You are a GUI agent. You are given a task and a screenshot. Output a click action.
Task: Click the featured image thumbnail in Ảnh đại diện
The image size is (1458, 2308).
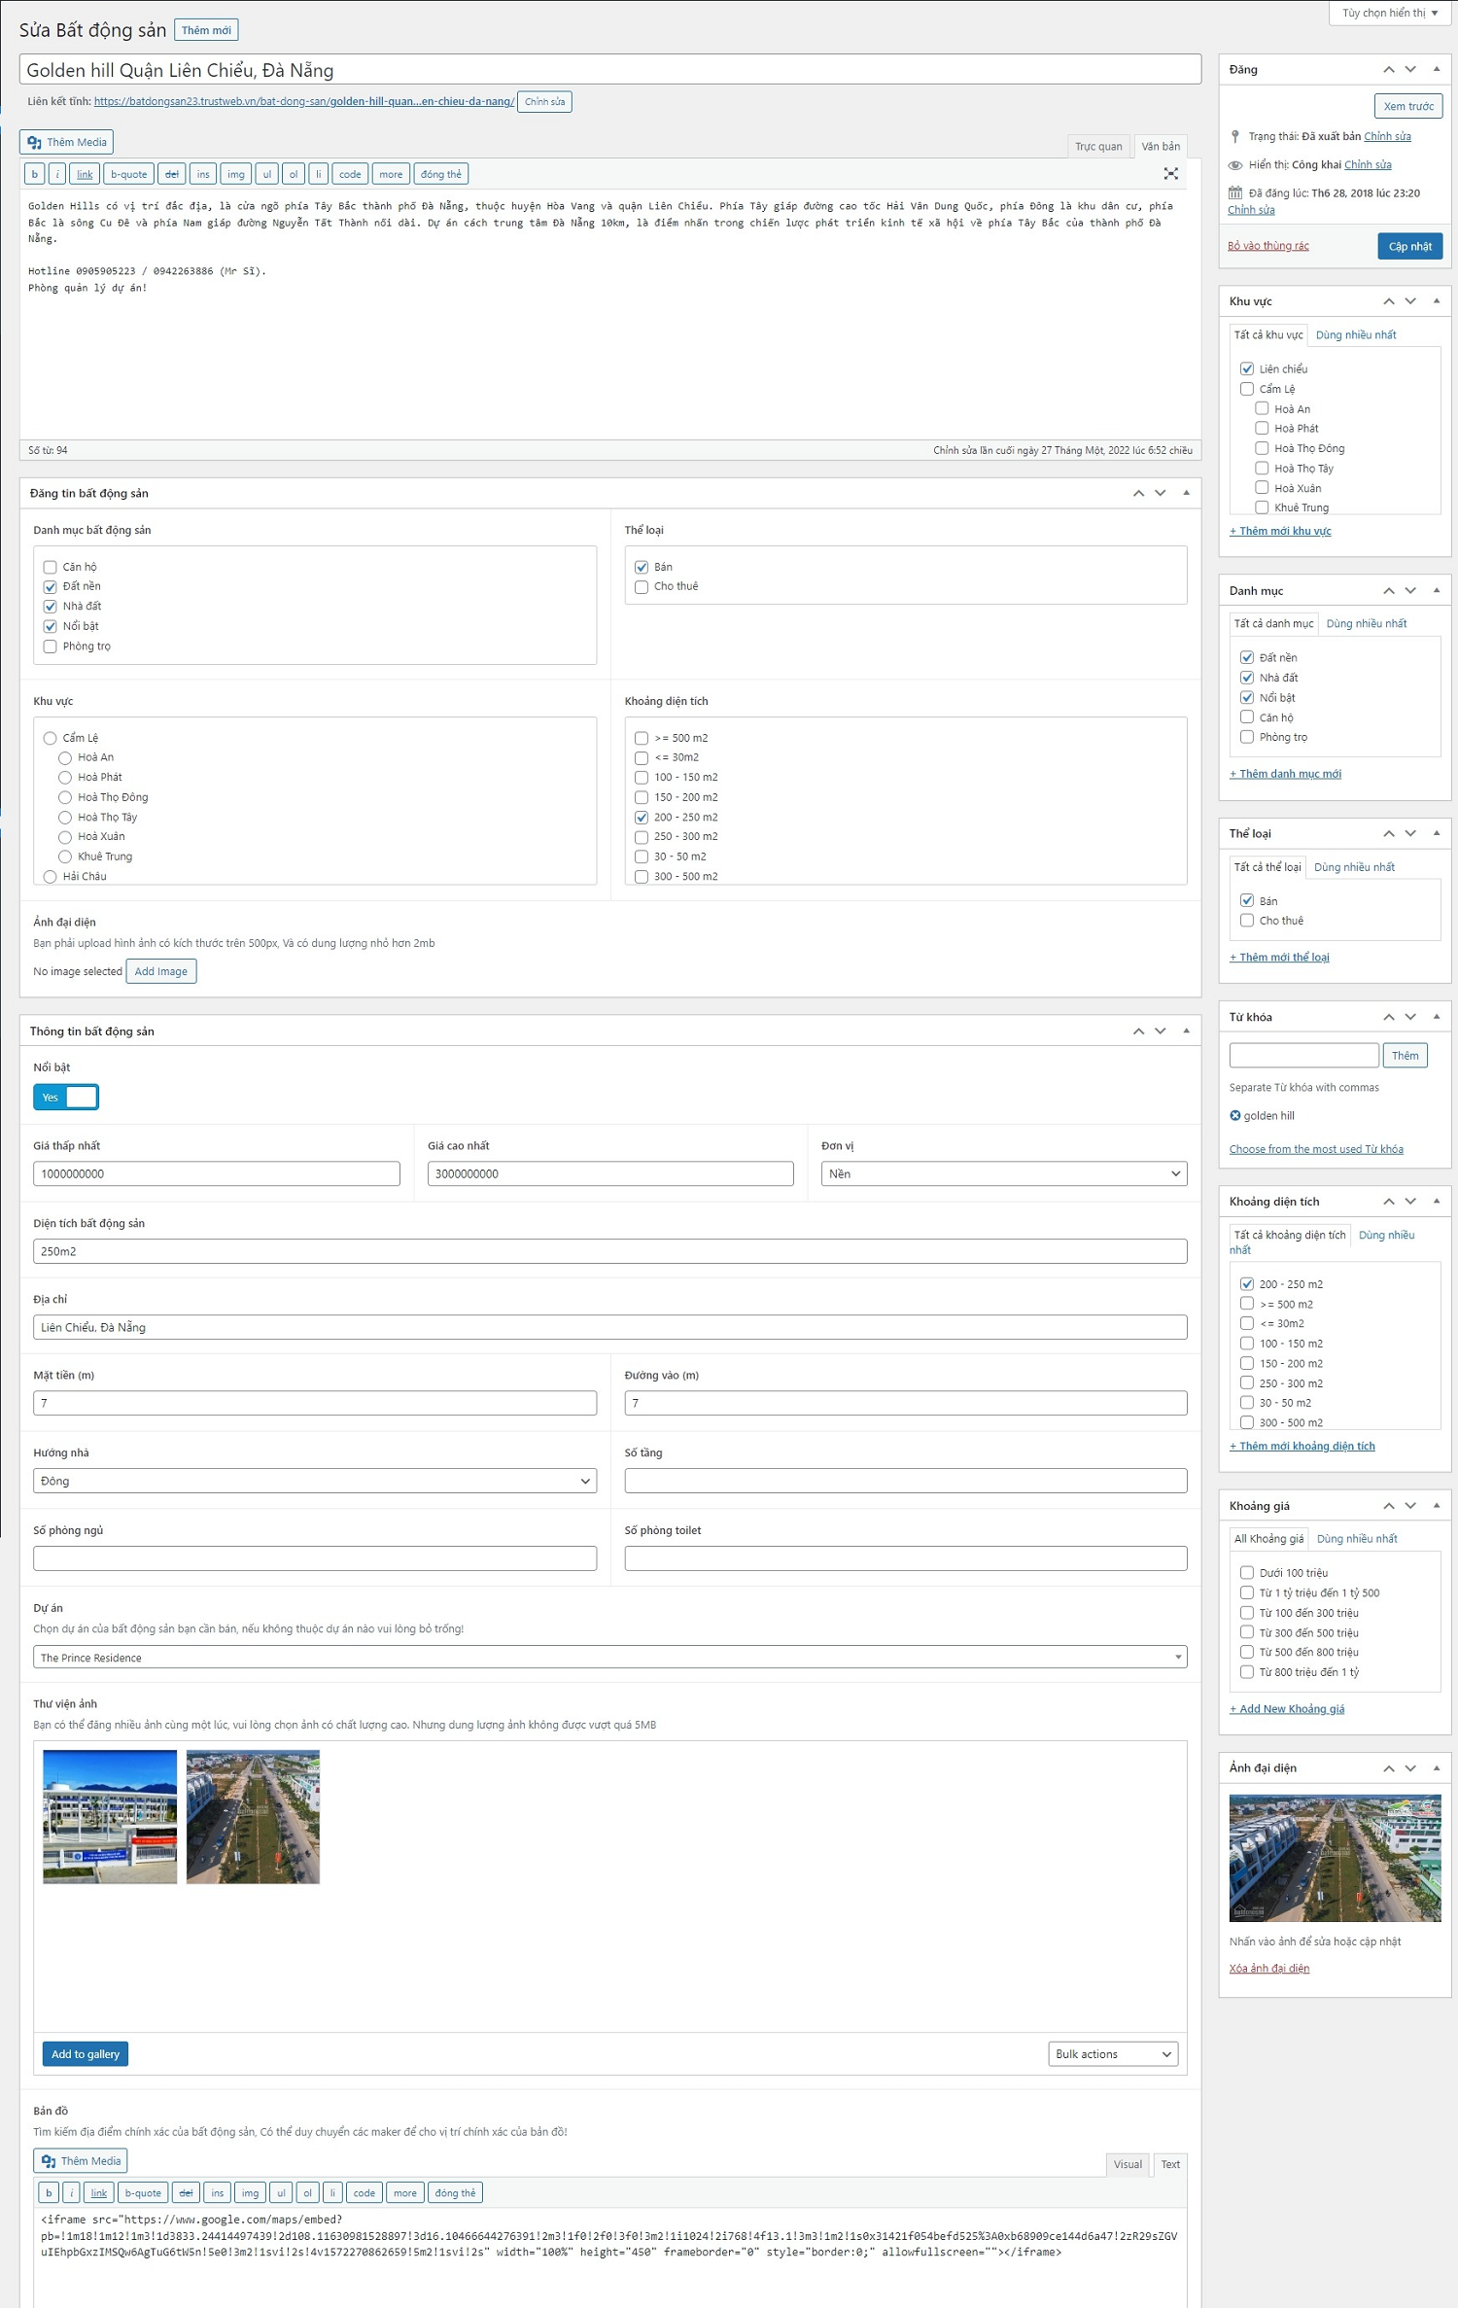point(1334,1857)
